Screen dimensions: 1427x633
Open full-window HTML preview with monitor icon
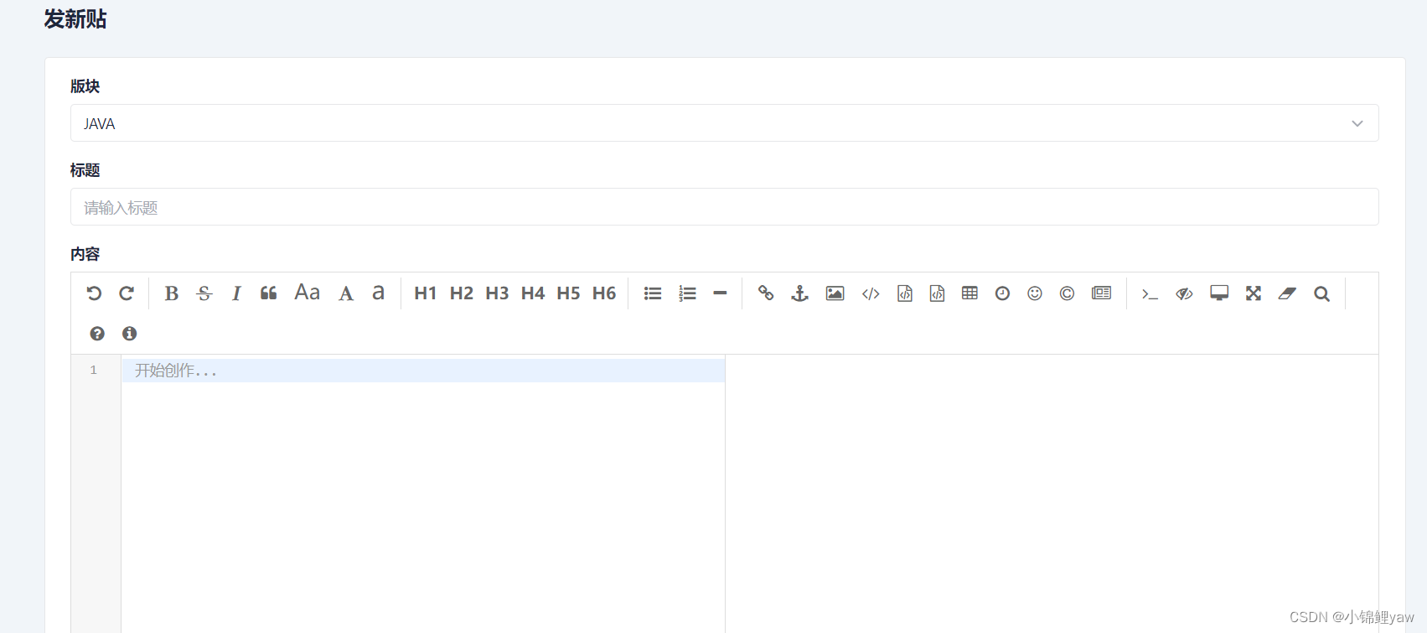[1219, 293]
